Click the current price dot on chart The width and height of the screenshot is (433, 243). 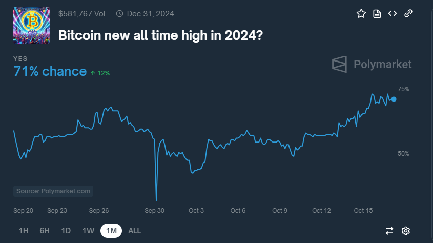394,99
